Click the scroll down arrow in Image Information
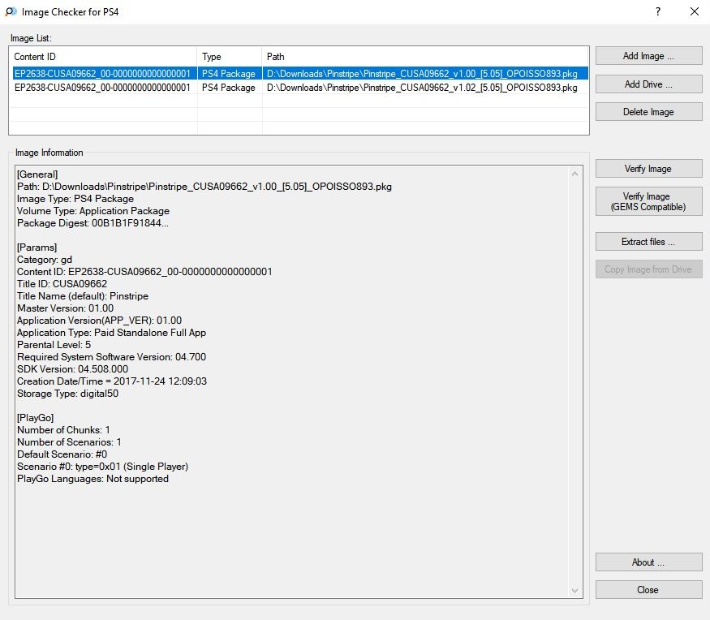 (574, 590)
